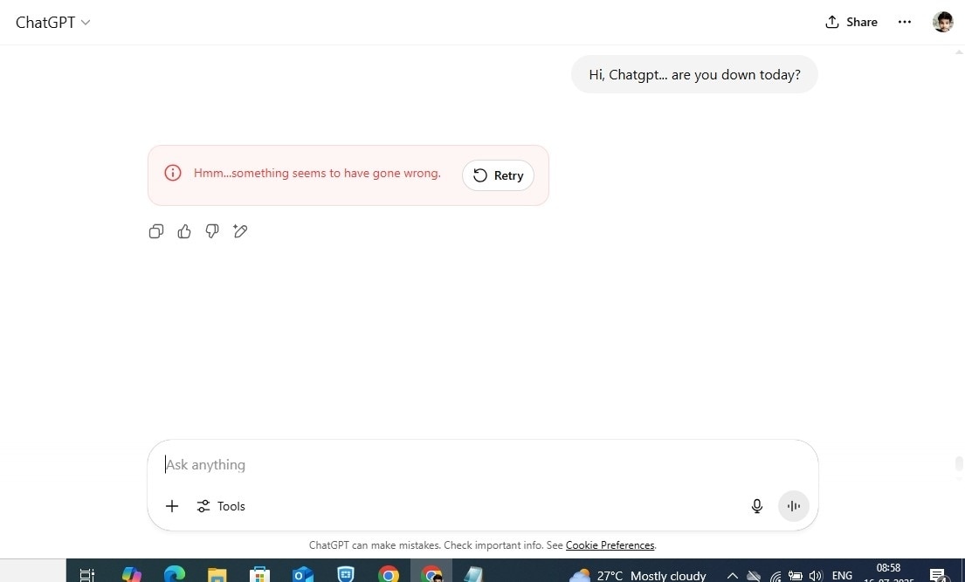Open the three-dots more options menu
Image resolution: width=965 pixels, height=582 pixels.
click(x=904, y=22)
